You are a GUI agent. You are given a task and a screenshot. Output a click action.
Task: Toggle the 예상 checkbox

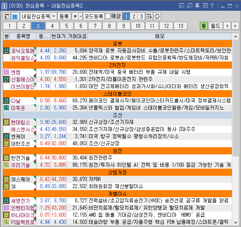pos(108,16)
